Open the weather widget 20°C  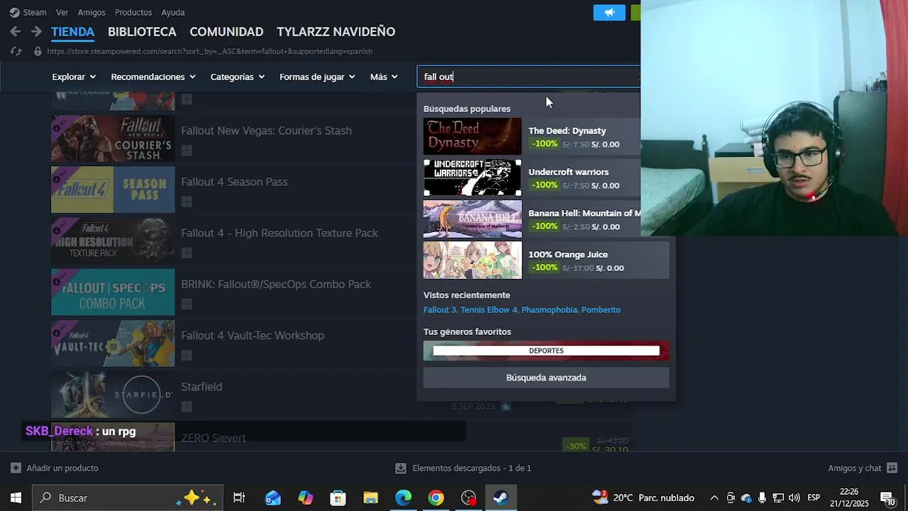coord(643,498)
